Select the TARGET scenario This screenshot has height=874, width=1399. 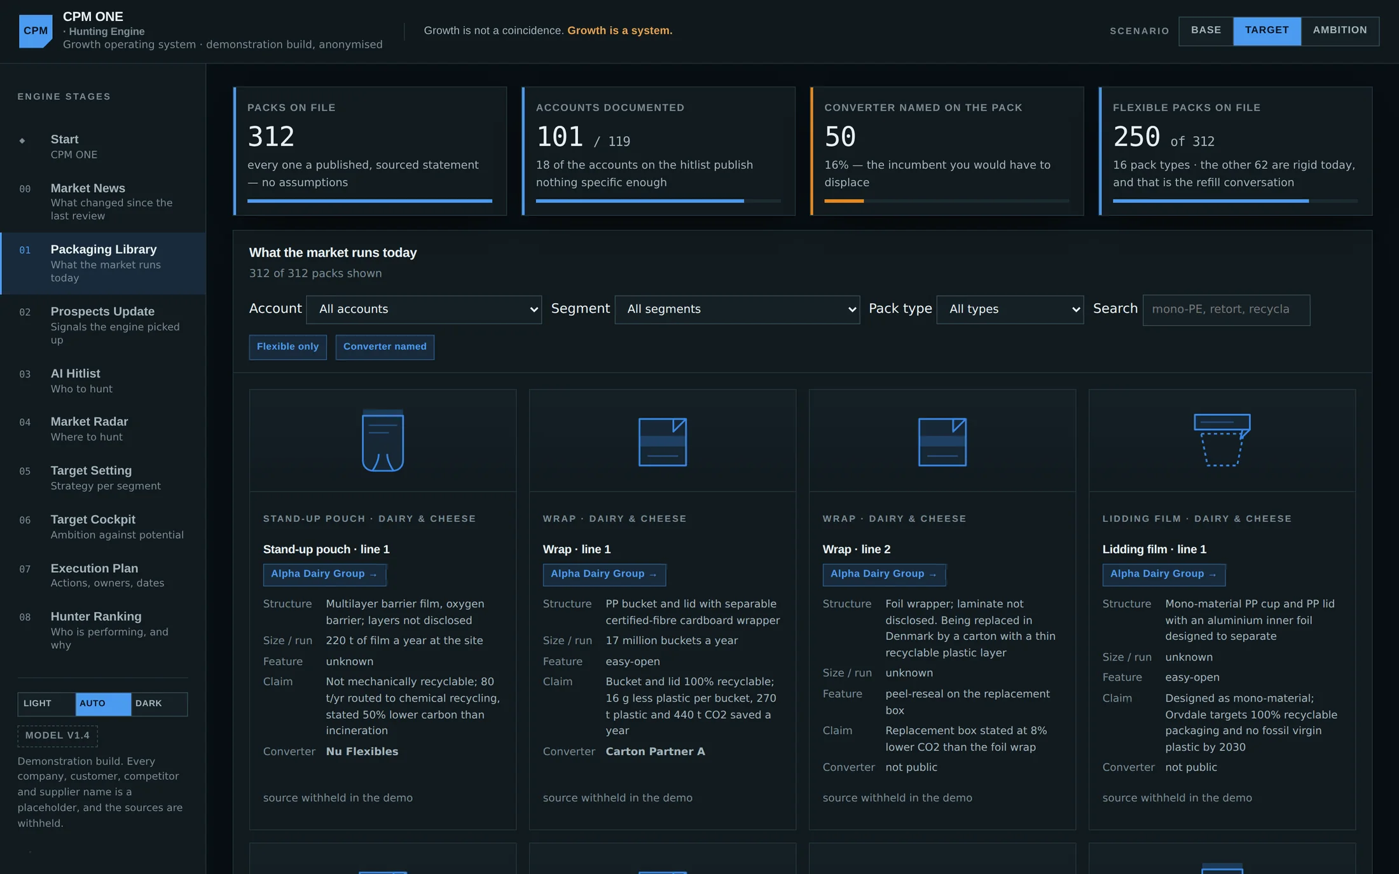pos(1267,31)
